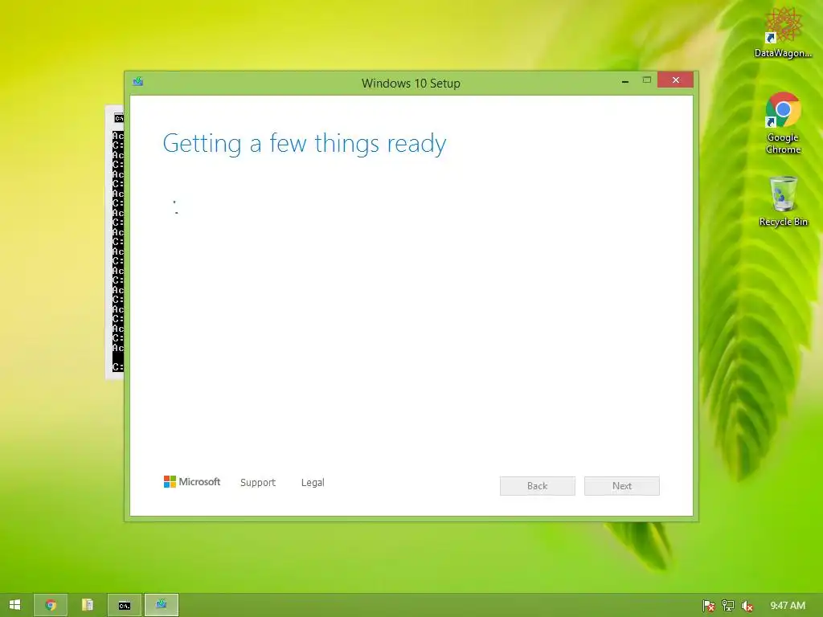The height and width of the screenshot is (617, 823).
Task: Open File Explorer from the taskbar
Action: tap(87, 605)
